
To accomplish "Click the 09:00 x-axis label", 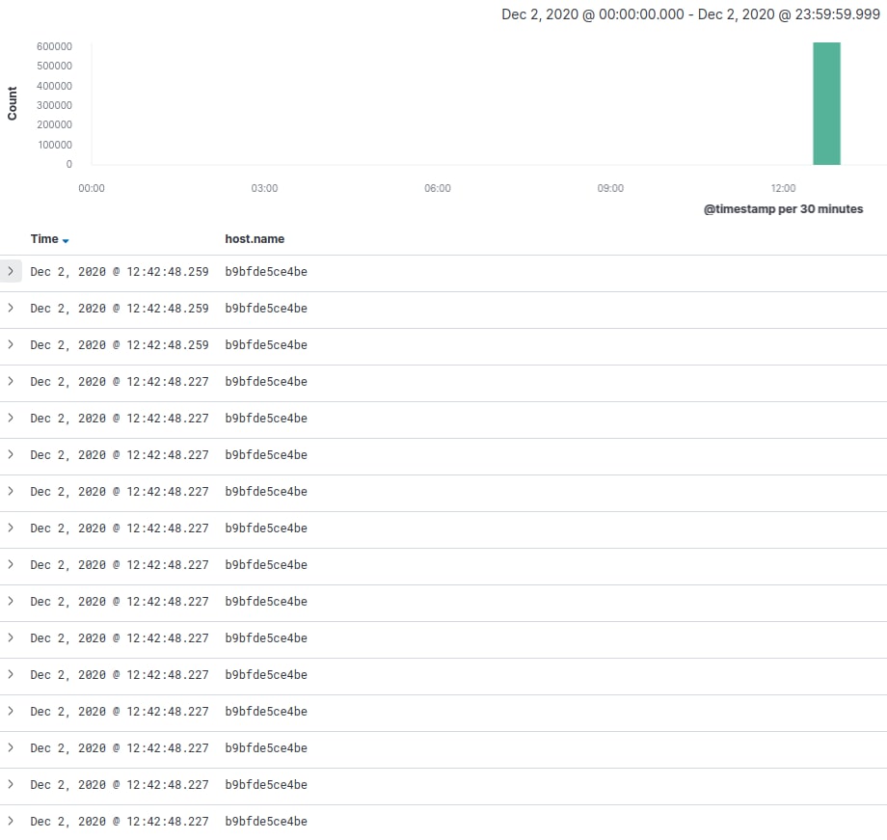I will pos(610,188).
